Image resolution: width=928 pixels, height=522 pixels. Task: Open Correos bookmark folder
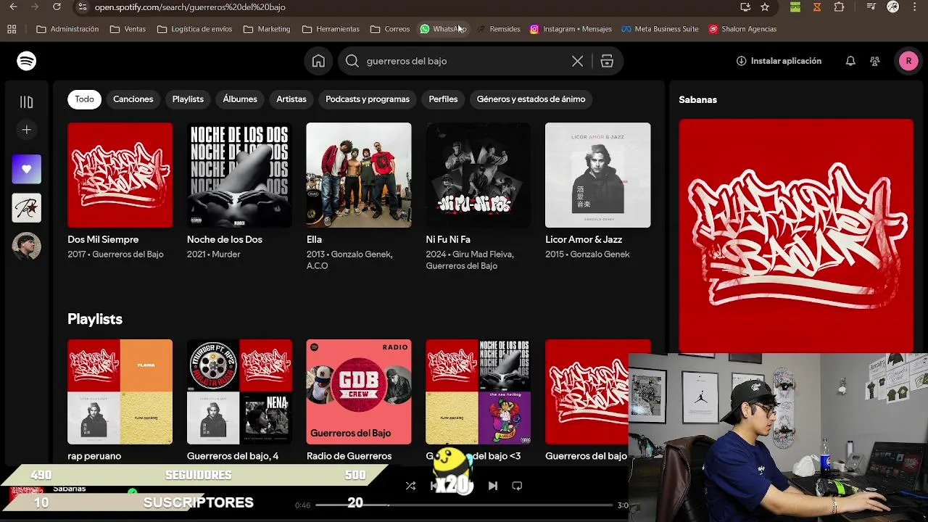tap(390, 29)
